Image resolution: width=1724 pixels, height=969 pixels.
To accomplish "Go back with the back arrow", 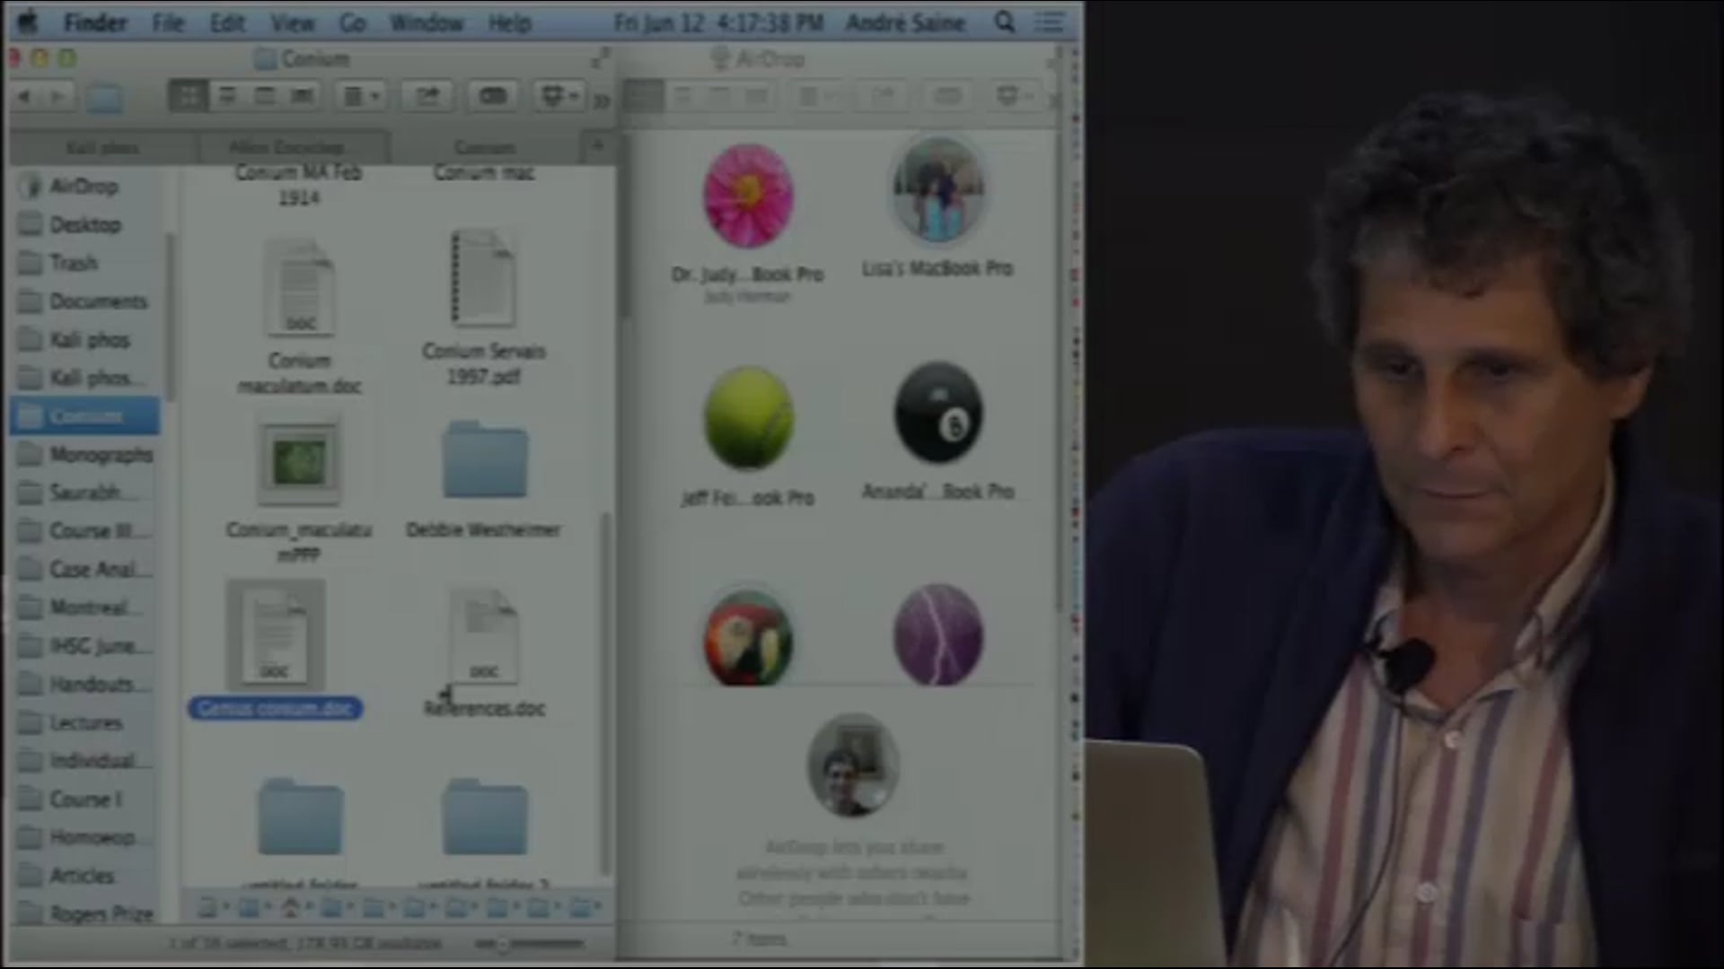I will (x=24, y=96).
